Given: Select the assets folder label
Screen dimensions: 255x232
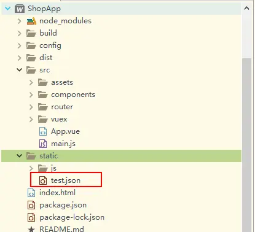Looking at the screenshot, I should (62, 82).
